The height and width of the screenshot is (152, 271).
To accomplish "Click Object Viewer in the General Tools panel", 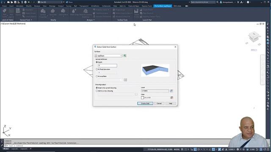I will pyautogui.click(x=30, y=13).
